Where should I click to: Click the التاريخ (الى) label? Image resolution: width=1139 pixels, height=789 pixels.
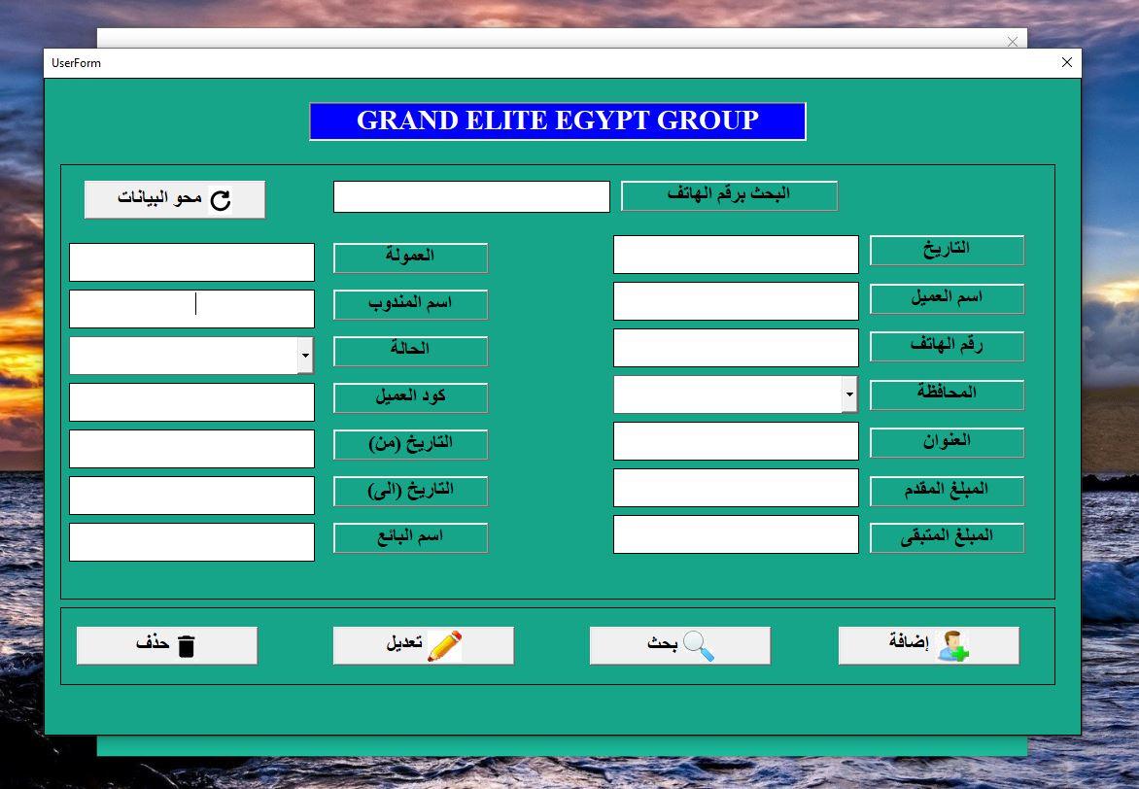coord(410,491)
